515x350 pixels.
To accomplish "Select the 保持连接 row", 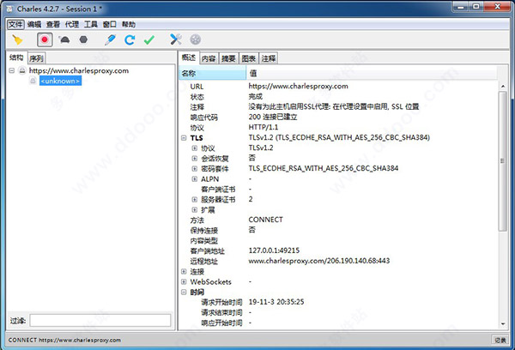I will tap(338, 230).
